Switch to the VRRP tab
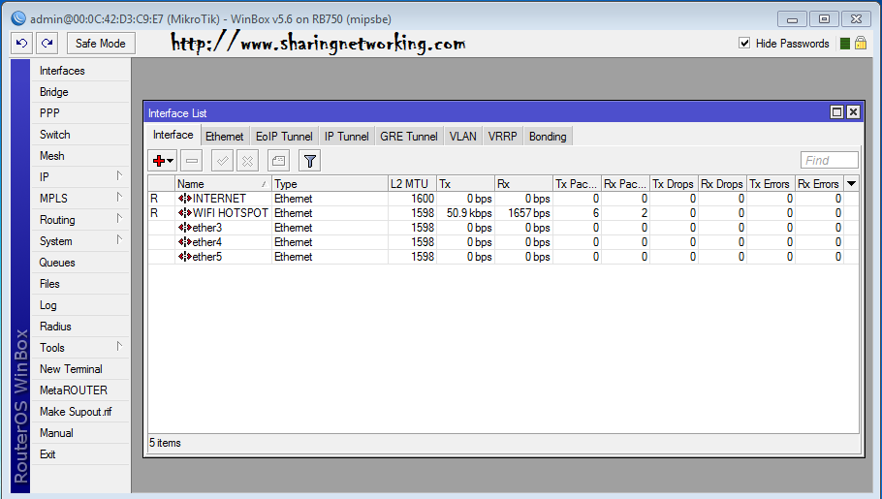 [502, 137]
